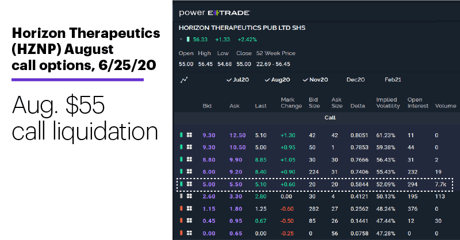
Task: Click green bar indicator in 5.50 ask row
Action: click(181, 184)
